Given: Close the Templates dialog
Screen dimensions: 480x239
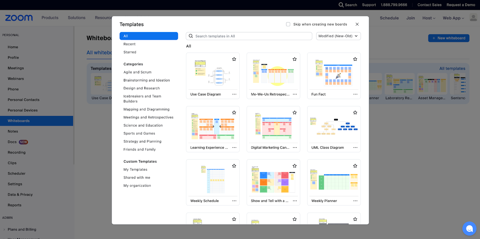Looking at the screenshot, I should point(357,24).
